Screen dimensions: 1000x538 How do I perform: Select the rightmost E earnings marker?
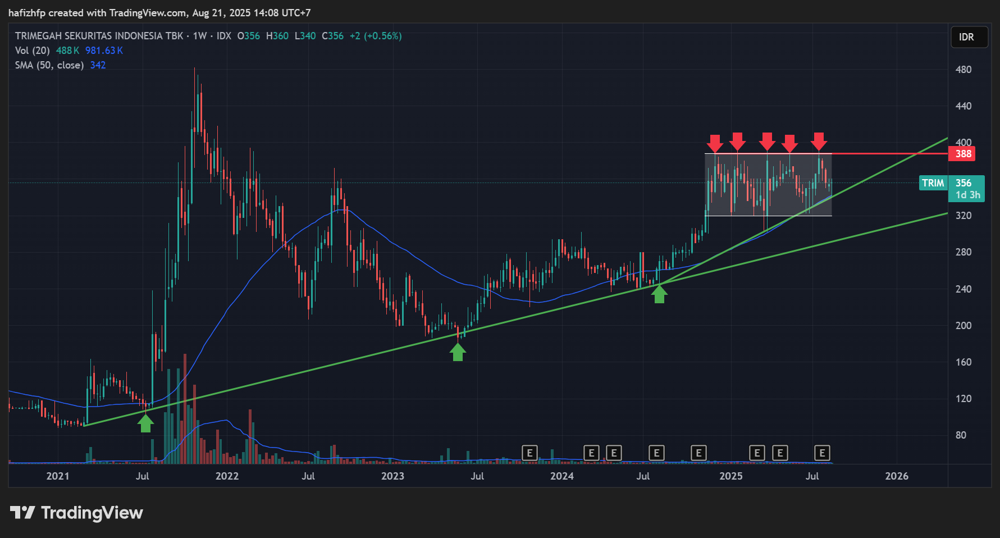(x=822, y=453)
